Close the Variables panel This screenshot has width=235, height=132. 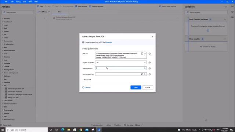click(x=226, y=7)
